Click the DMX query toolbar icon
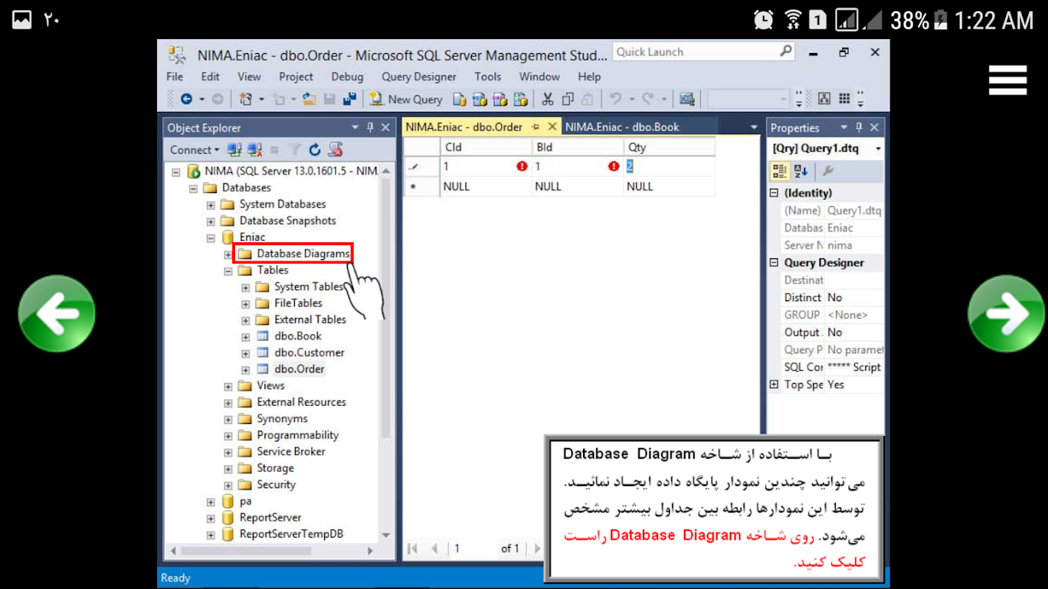Screen dimensions: 1048x589 point(500,99)
